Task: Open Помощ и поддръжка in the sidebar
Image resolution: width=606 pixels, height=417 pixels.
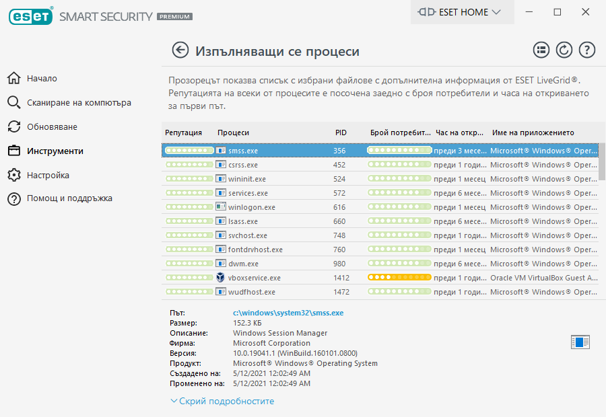Action: click(69, 198)
